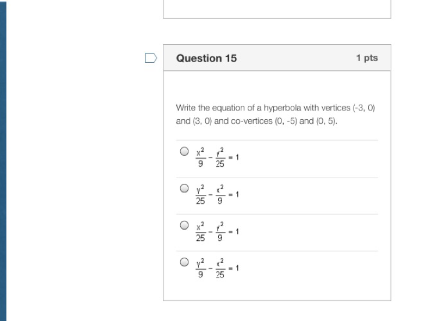Click the y²/25 fraction in the first answer

coord(220,158)
